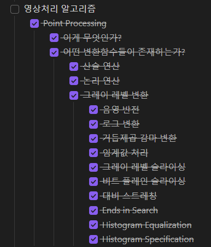Uncheck 어떤 변환함수들이 존재하는가? checkbox
Screen dimensions: 211x247
pos(54,52)
